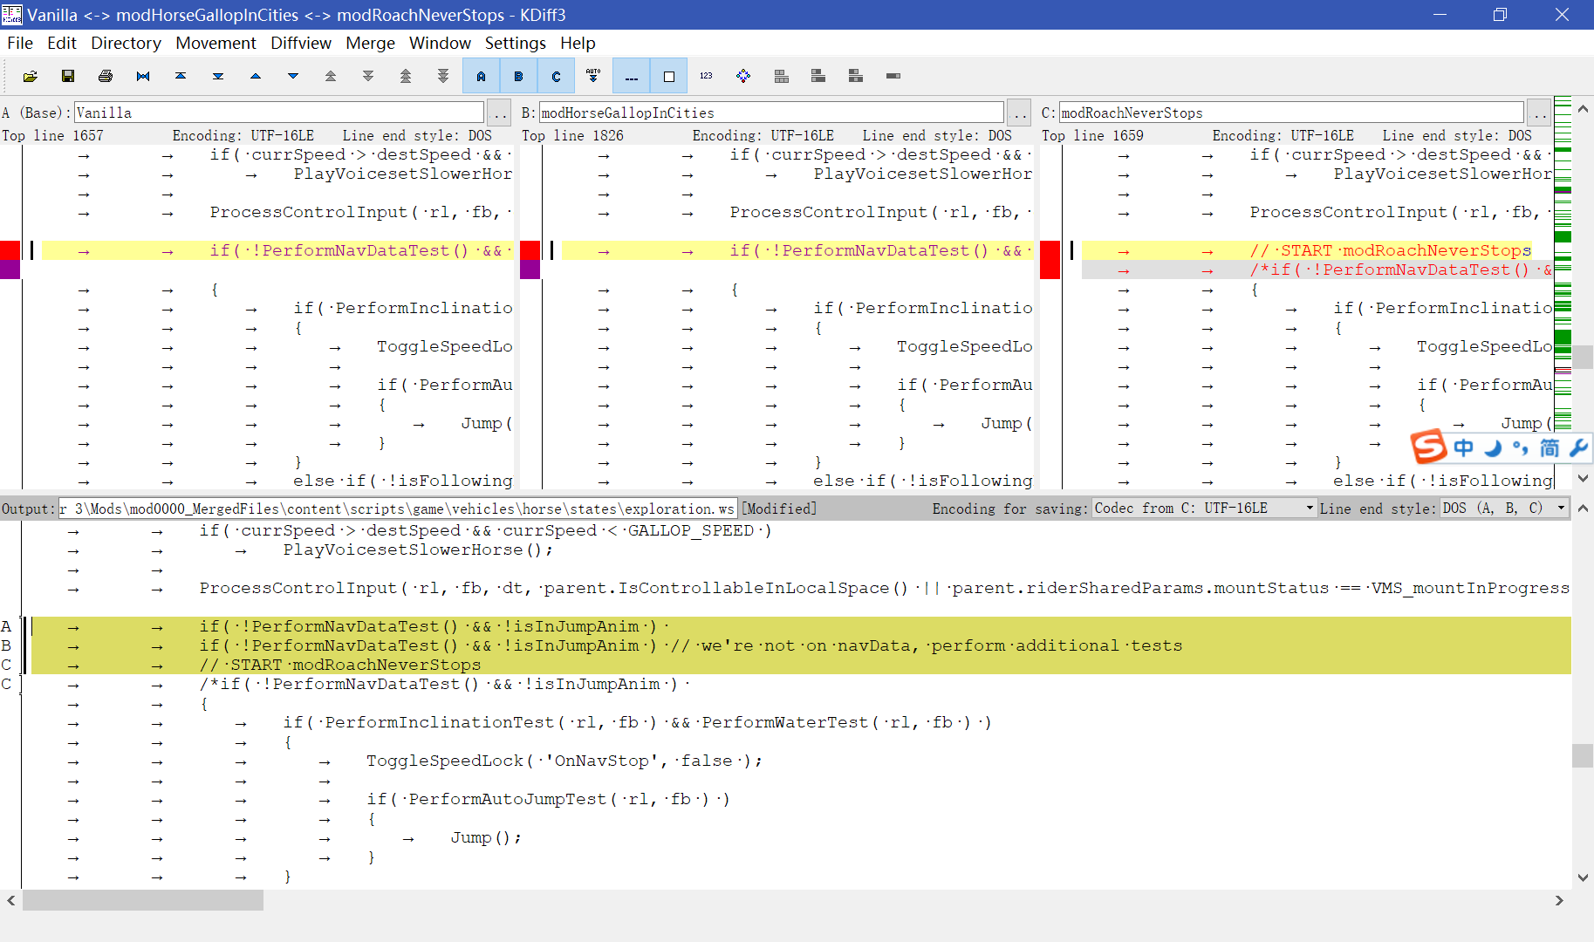
Task: Open Line end style dropdown
Action: click(x=1503, y=509)
